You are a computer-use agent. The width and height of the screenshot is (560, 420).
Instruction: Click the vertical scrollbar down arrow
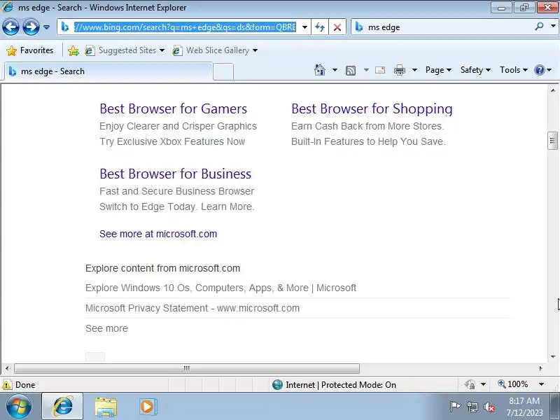point(552,356)
